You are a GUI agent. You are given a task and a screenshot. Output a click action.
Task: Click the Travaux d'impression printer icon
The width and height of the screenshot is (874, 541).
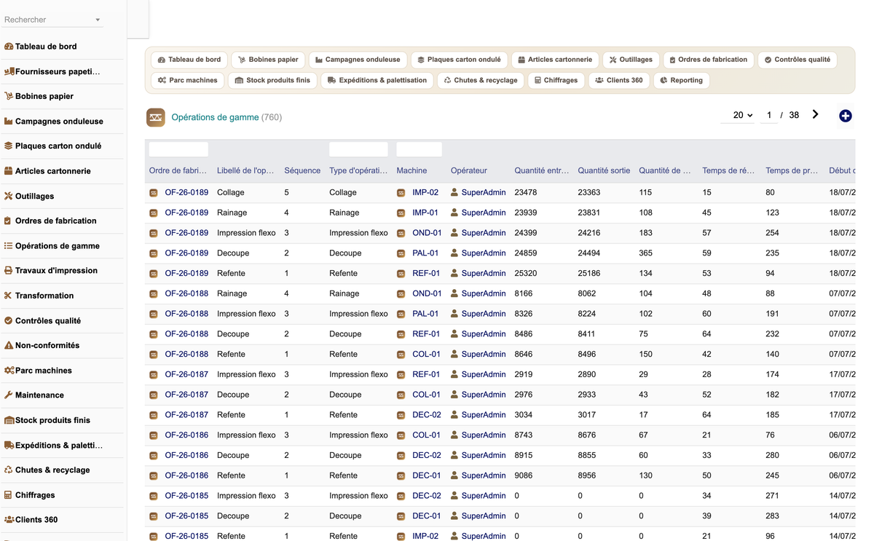point(9,270)
